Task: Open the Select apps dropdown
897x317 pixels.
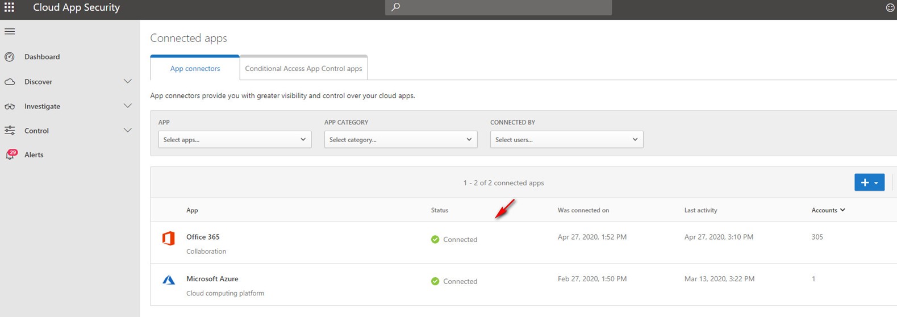Action: click(235, 139)
